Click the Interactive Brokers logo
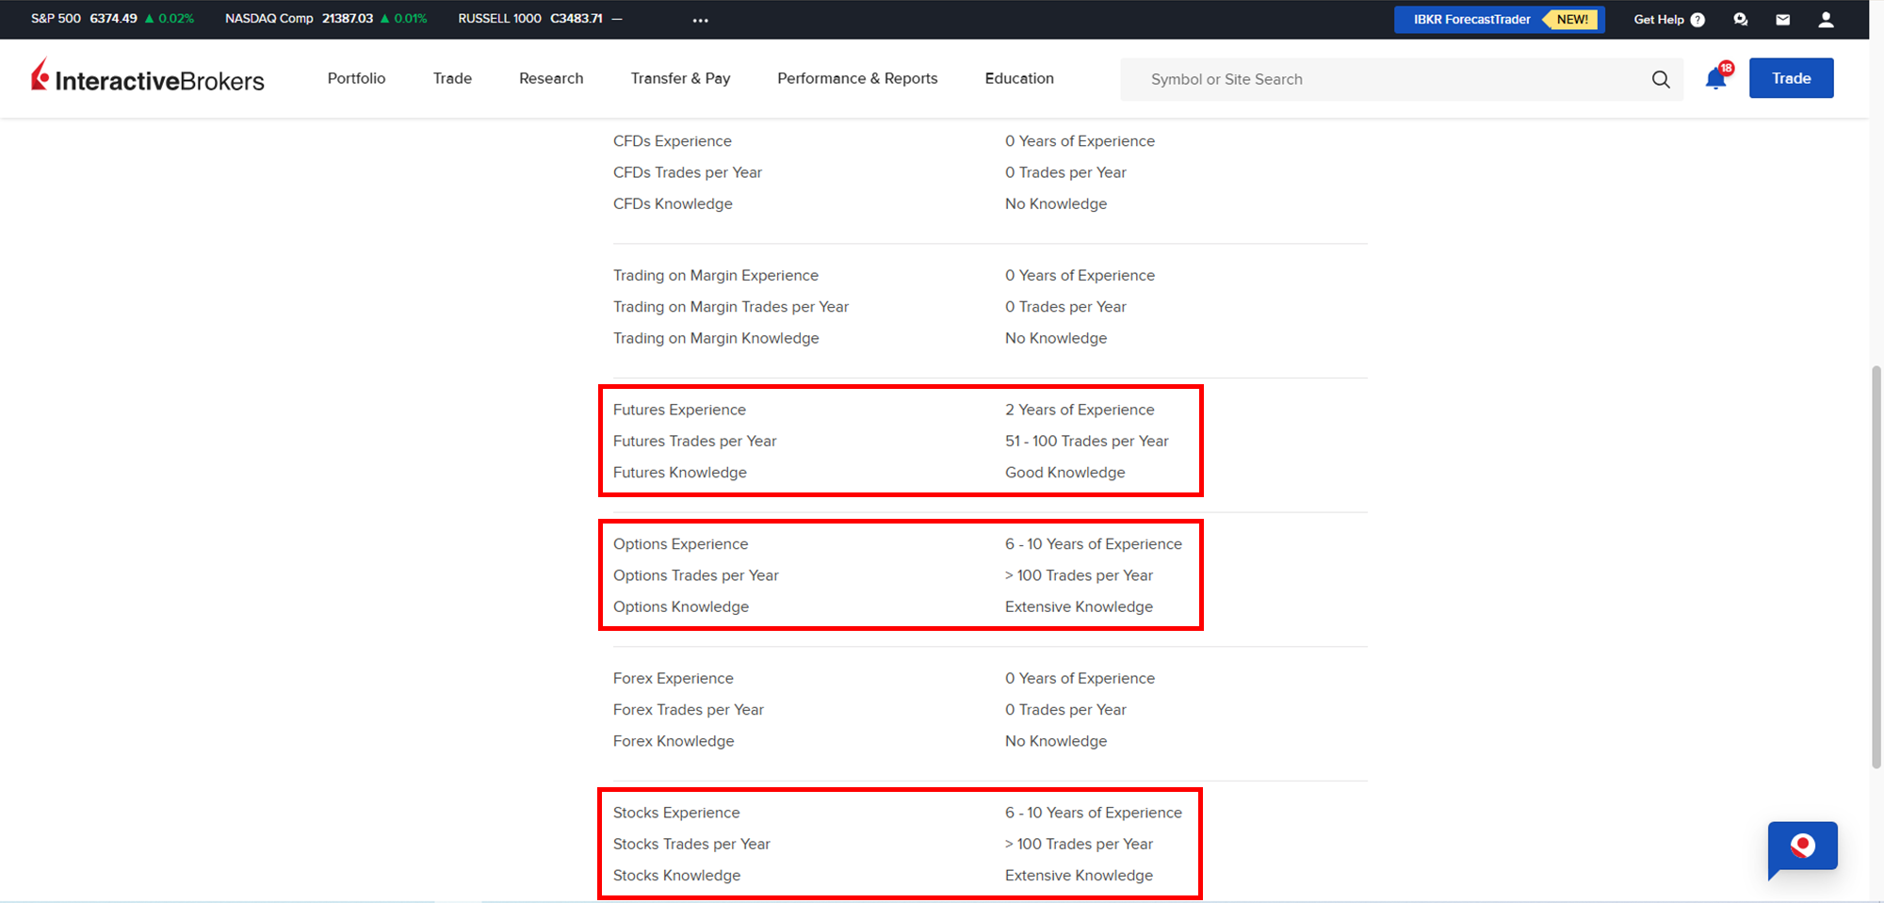The image size is (1884, 903). coord(148,78)
